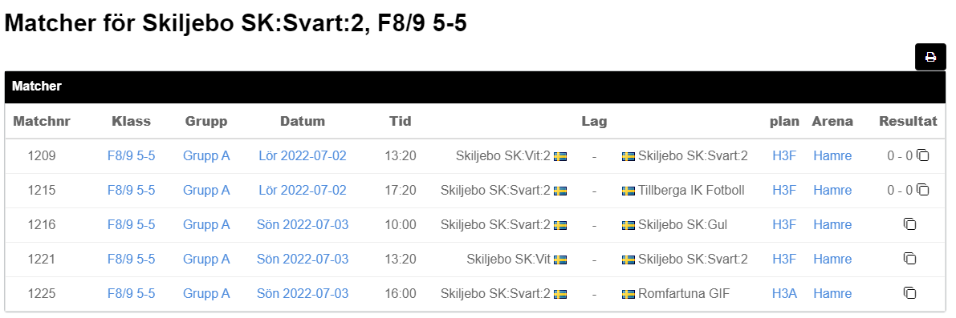Open Hamre arena link for match 1215
Viewport: 956px width, 318px height.
pyautogui.click(x=832, y=191)
